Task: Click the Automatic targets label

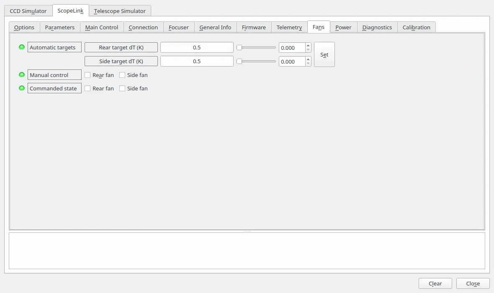Action: point(54,47)
